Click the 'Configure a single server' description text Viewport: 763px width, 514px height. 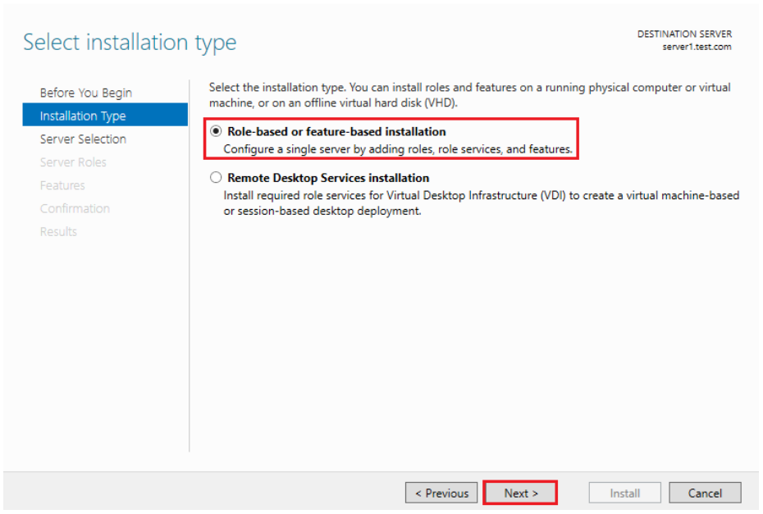[x=398, y=149]
